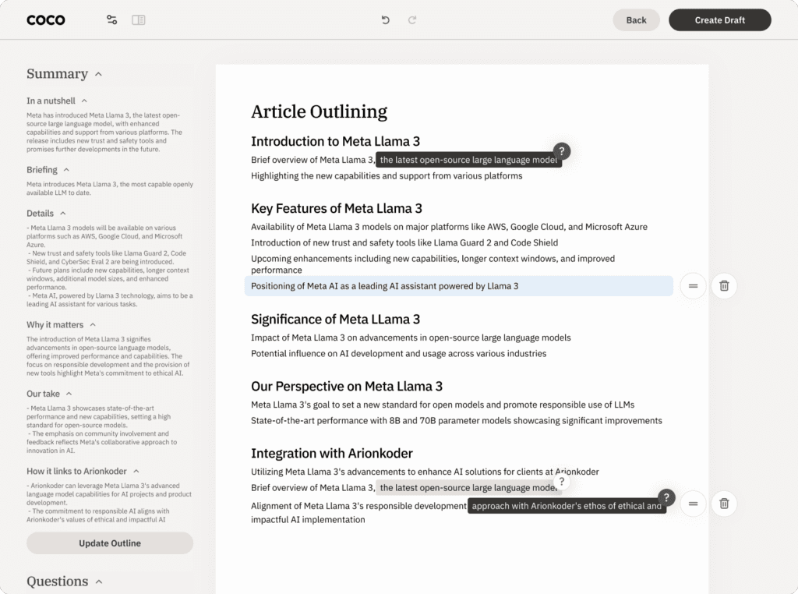
Task: Click the Why it matters summary paragraph
Action: (x=108, y=355)
